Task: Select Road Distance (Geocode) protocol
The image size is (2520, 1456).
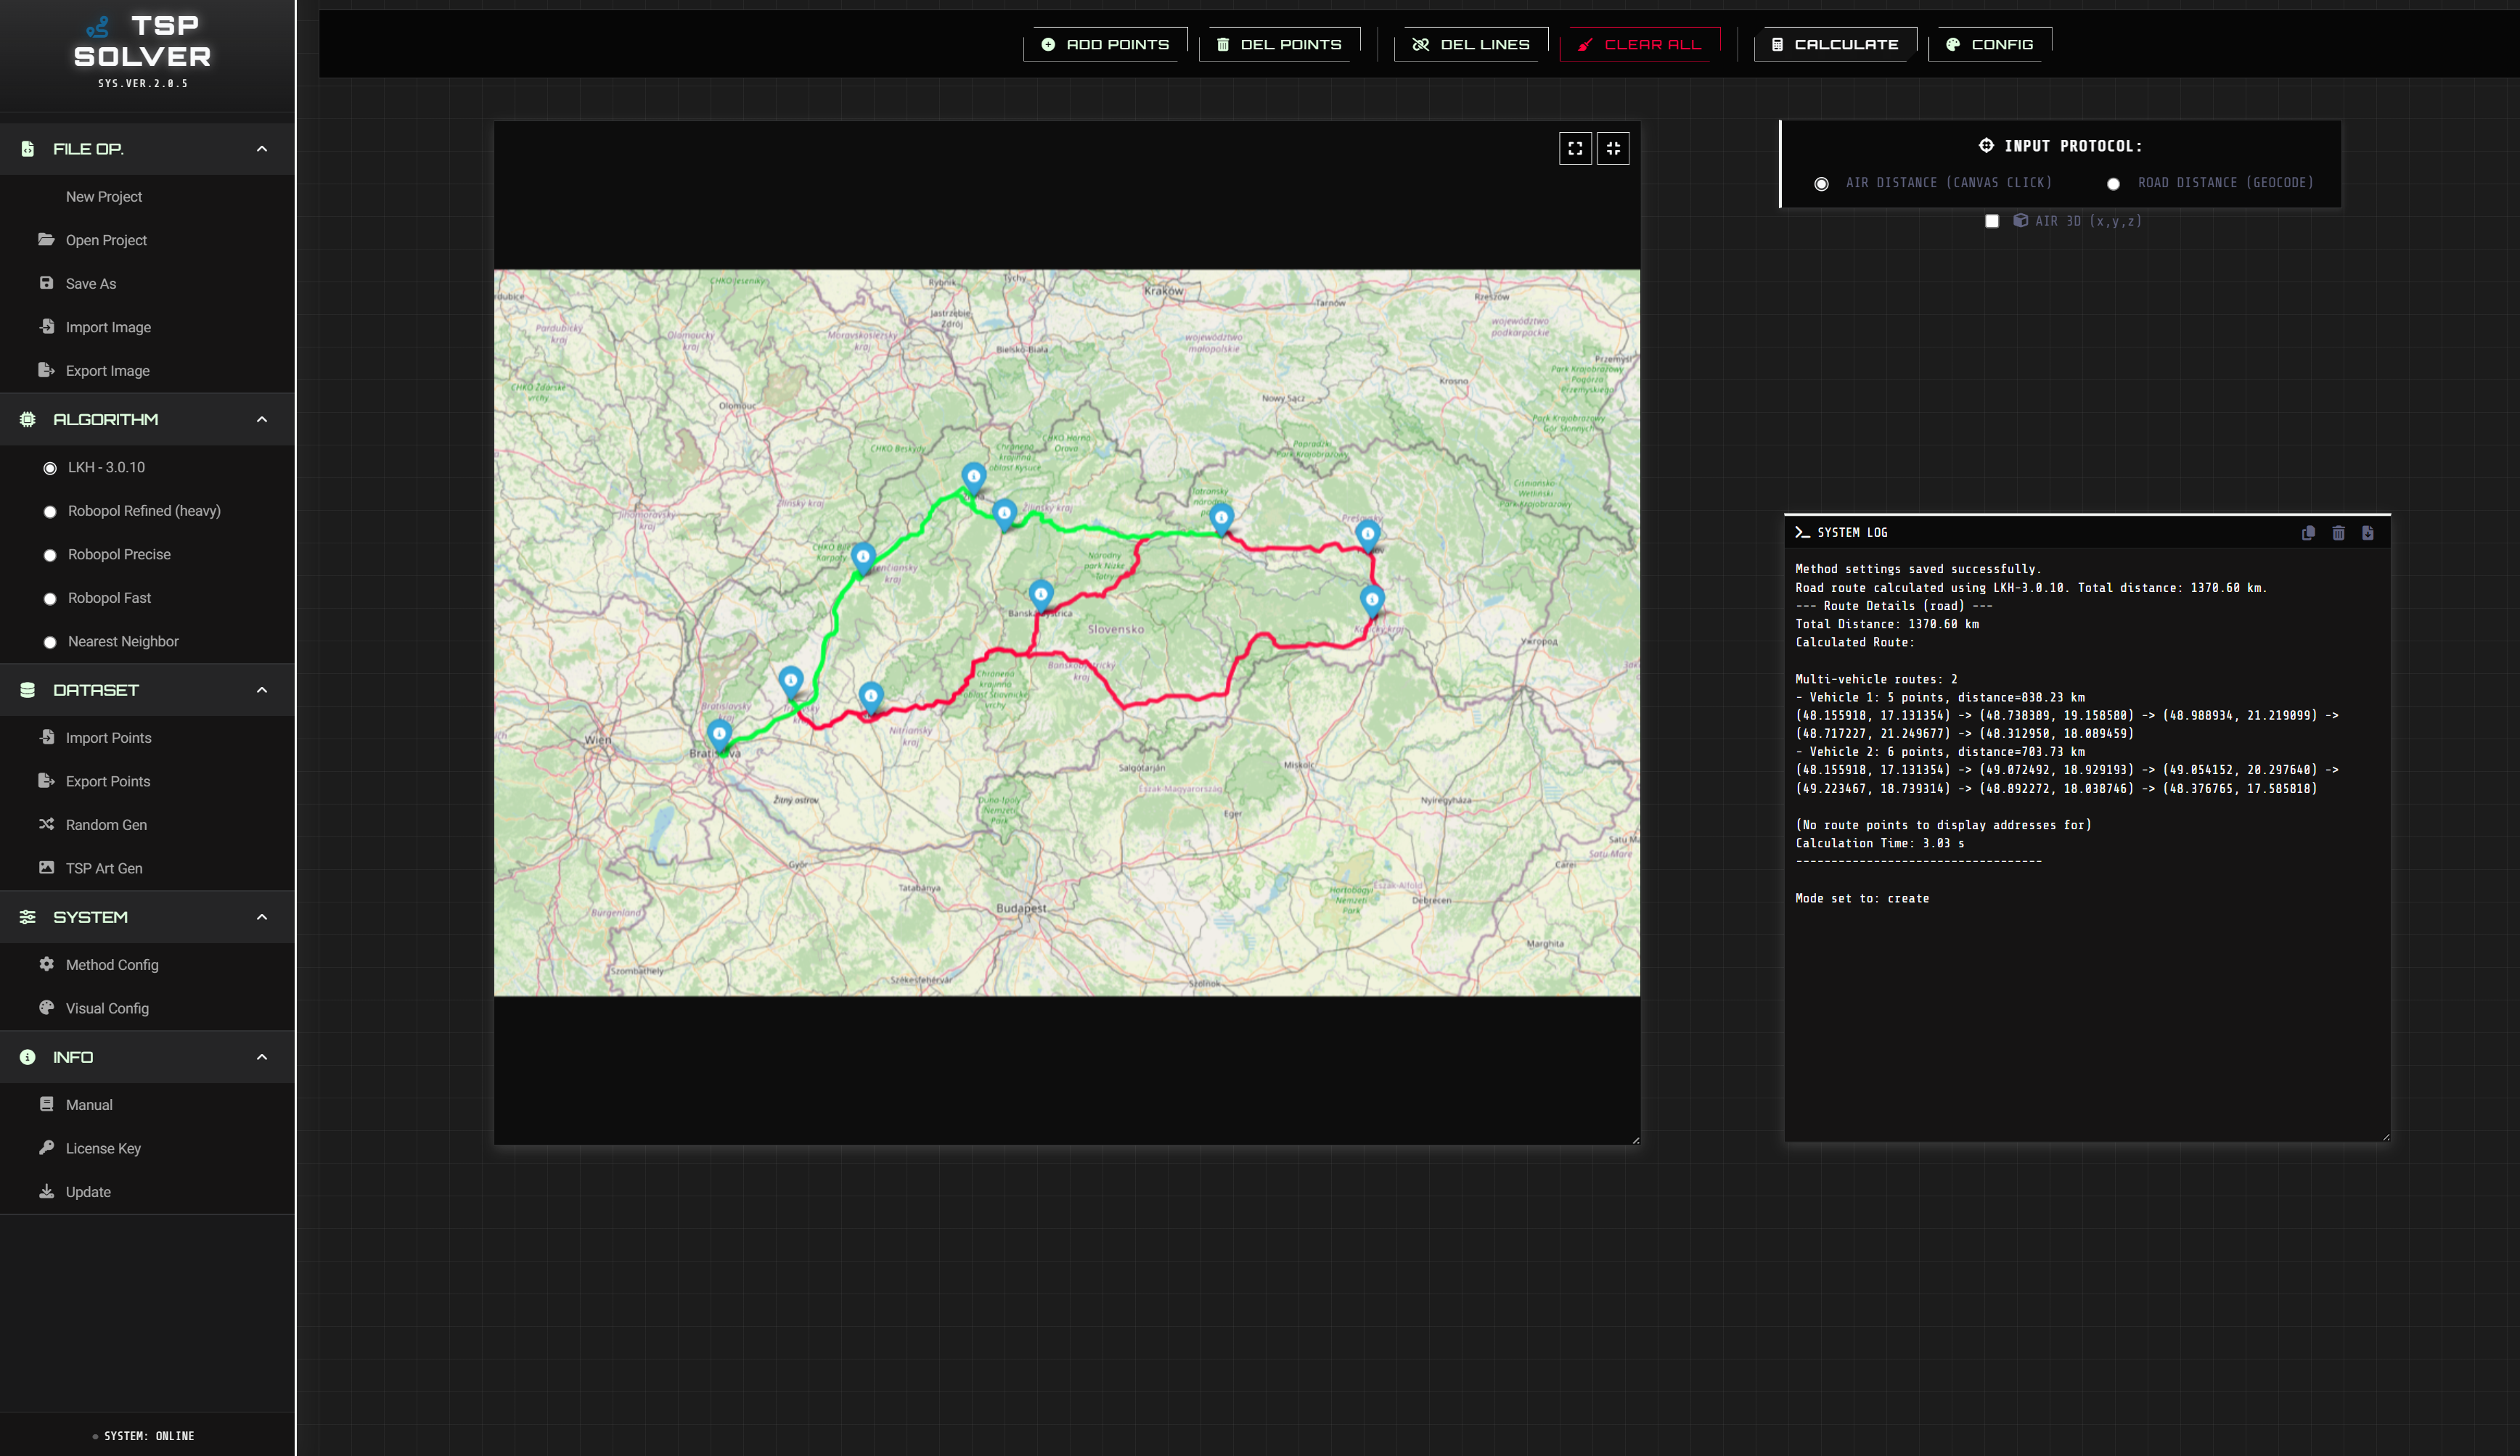Action: tap(2113, 184)
